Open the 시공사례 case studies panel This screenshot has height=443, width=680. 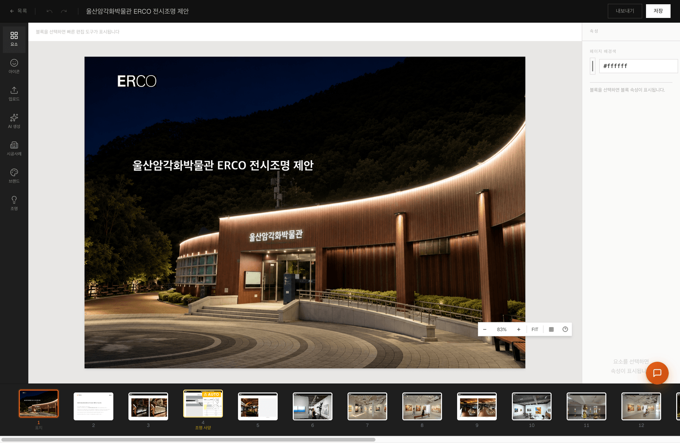click(x=14, y=149)
